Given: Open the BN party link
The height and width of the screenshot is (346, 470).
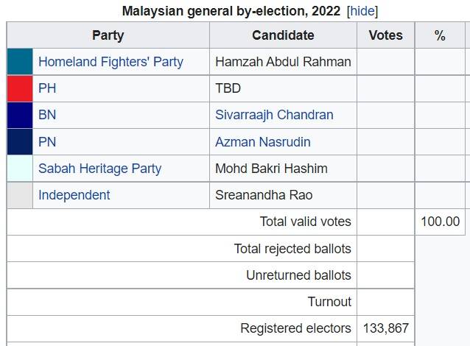Looking at the screenshot, I should (x=47, y=115).
